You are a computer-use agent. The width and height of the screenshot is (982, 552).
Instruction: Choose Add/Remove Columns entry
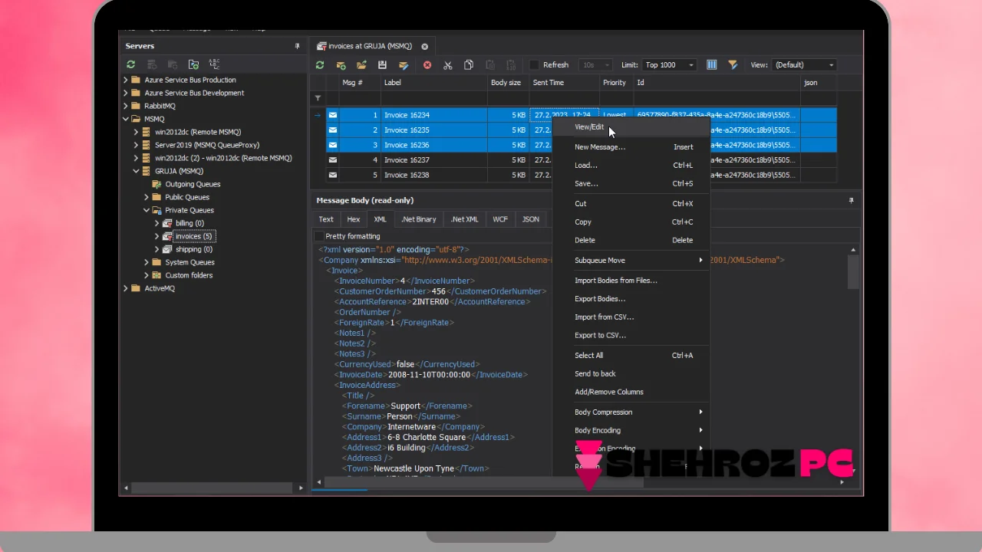coord(631,392)
